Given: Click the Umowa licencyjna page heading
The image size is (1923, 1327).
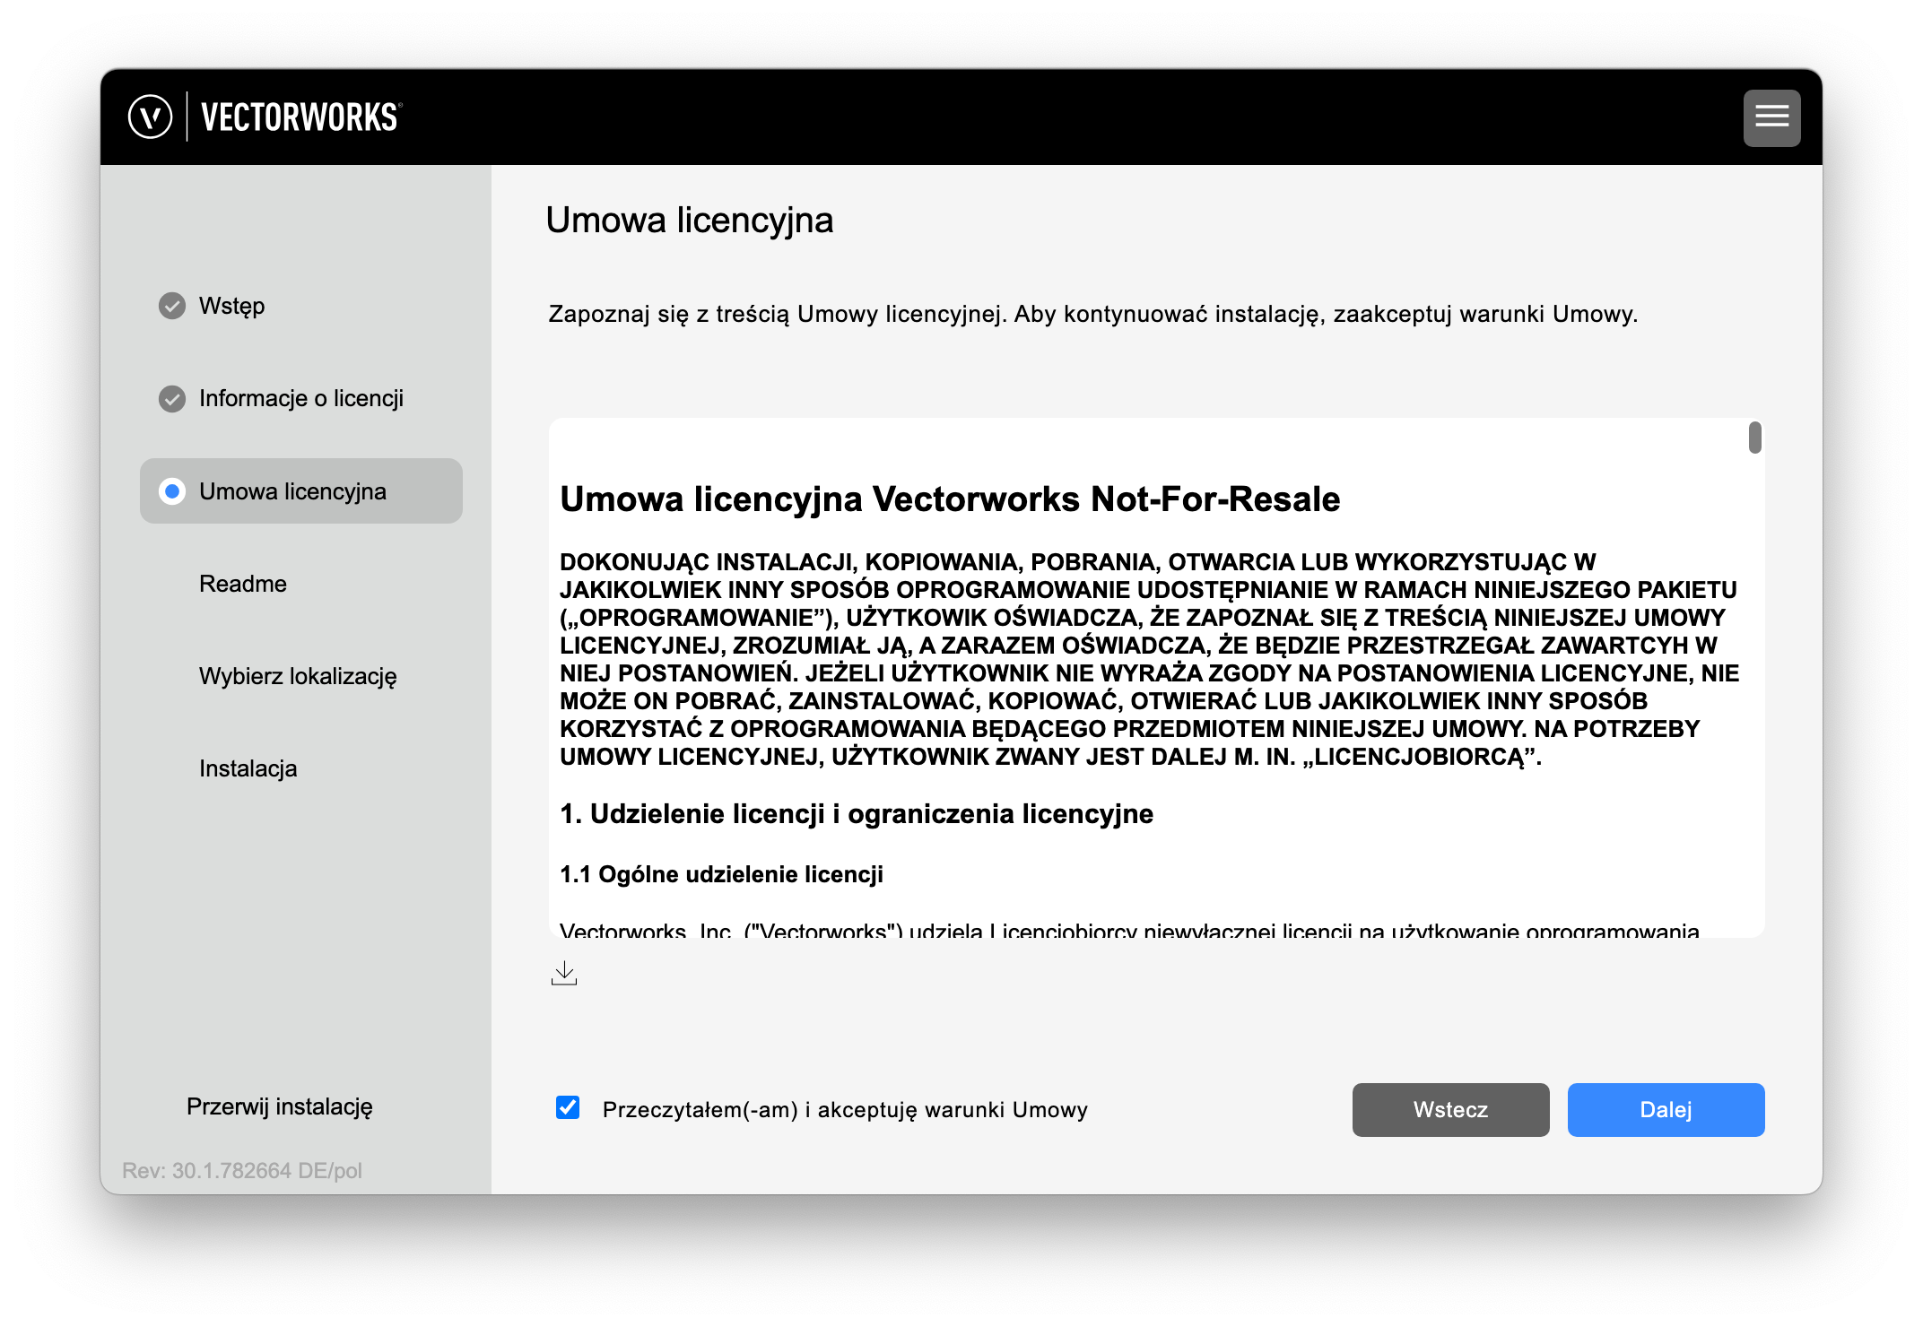Looking at the screenshot, I should [690, 221].
